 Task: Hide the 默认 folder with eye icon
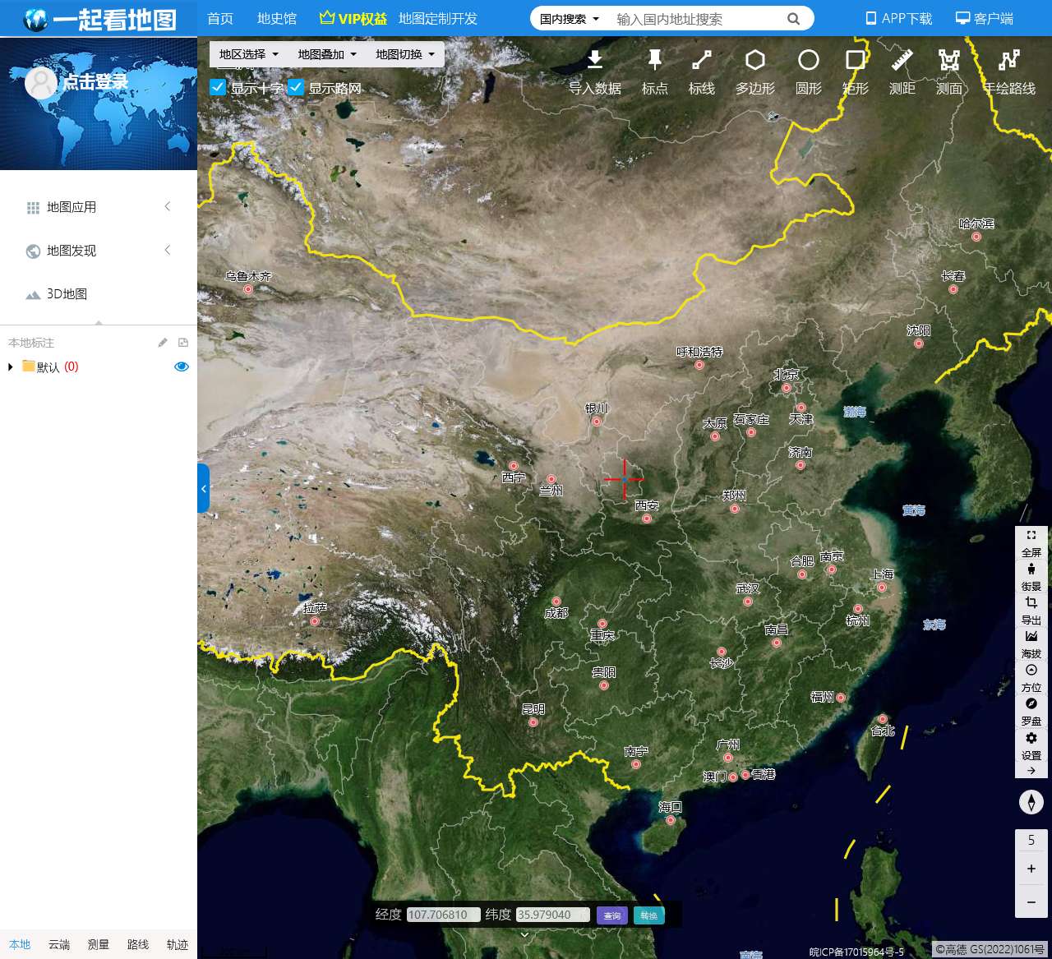[182, 367]
